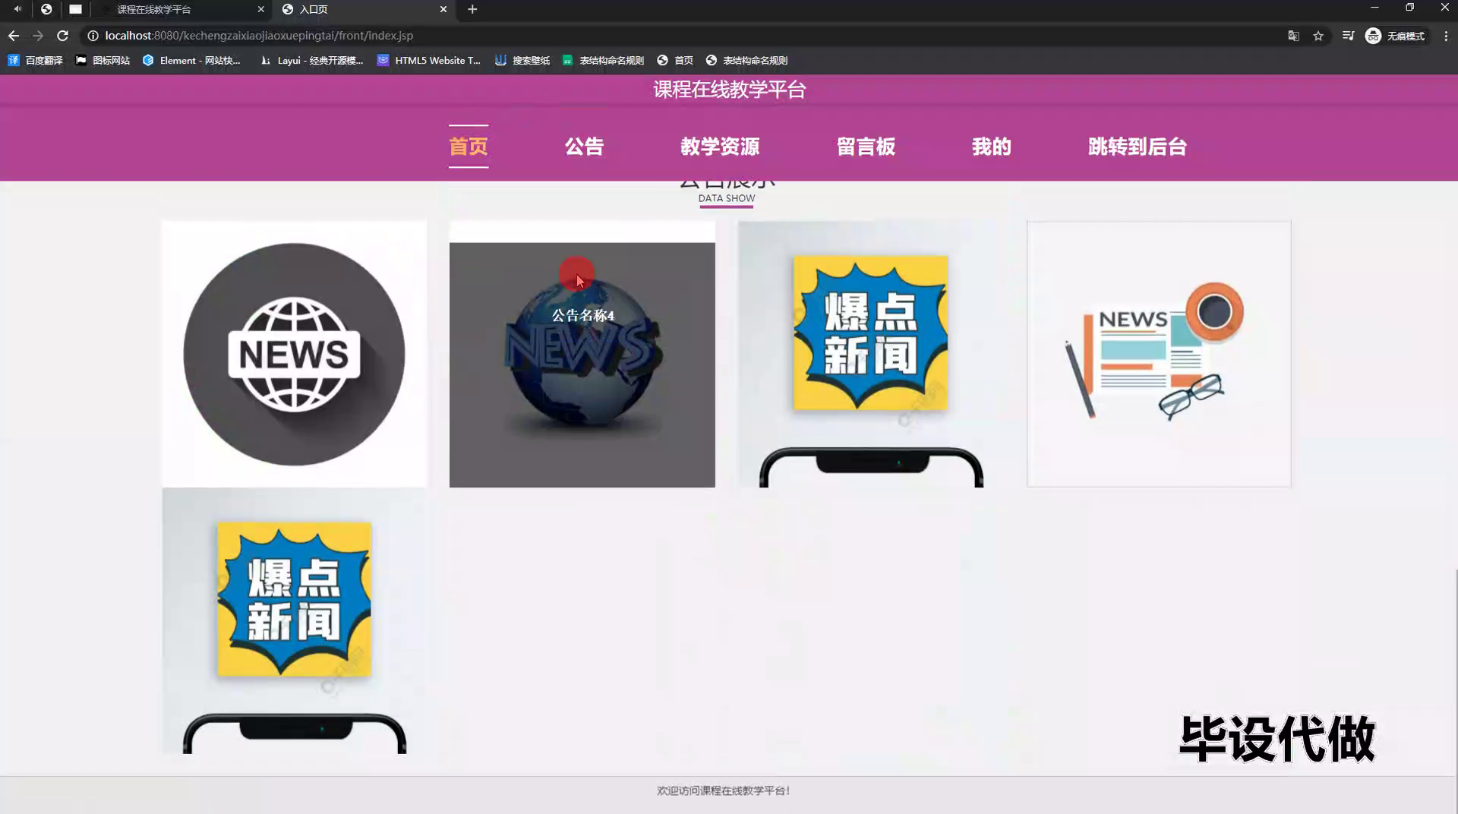This screenshot has width=1458, height=814.
Task: Open the 爆点新闻 card in the second row
Action: (294, 620)
